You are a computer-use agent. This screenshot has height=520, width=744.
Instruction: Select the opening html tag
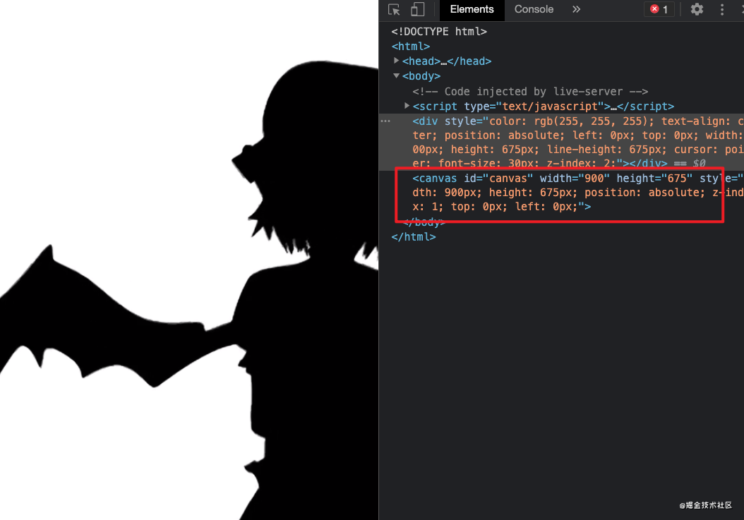pos(410,46)
